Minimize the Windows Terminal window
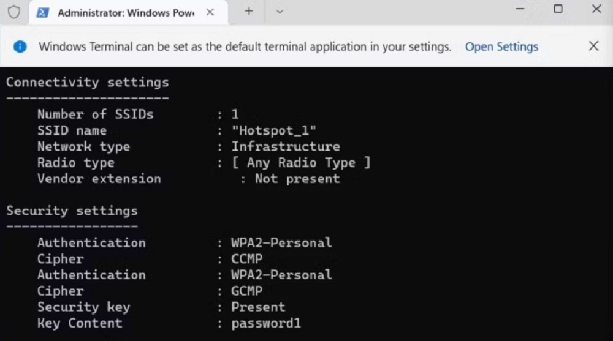 pos(520,9)
